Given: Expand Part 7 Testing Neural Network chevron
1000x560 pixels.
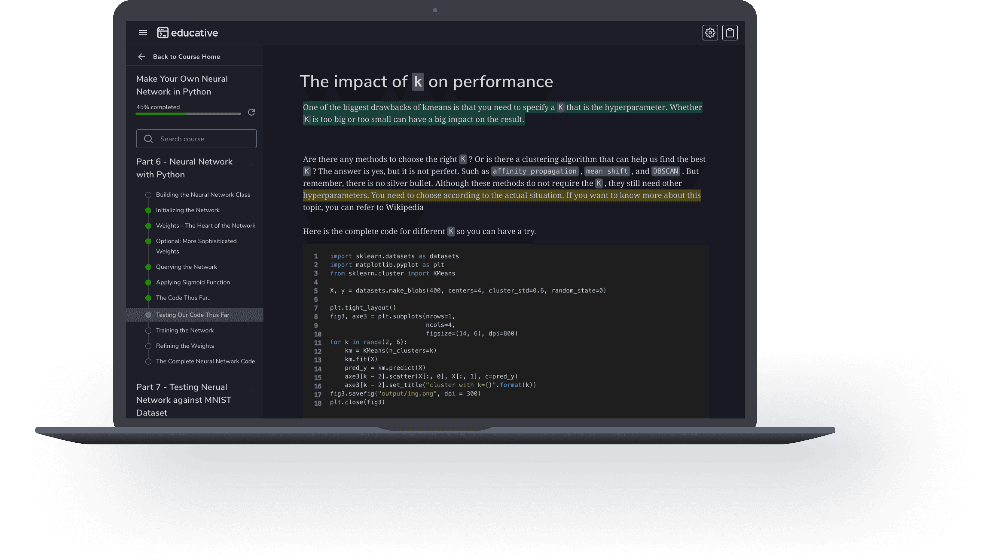Looking at the screenshot, I should (x=252, y=390).
